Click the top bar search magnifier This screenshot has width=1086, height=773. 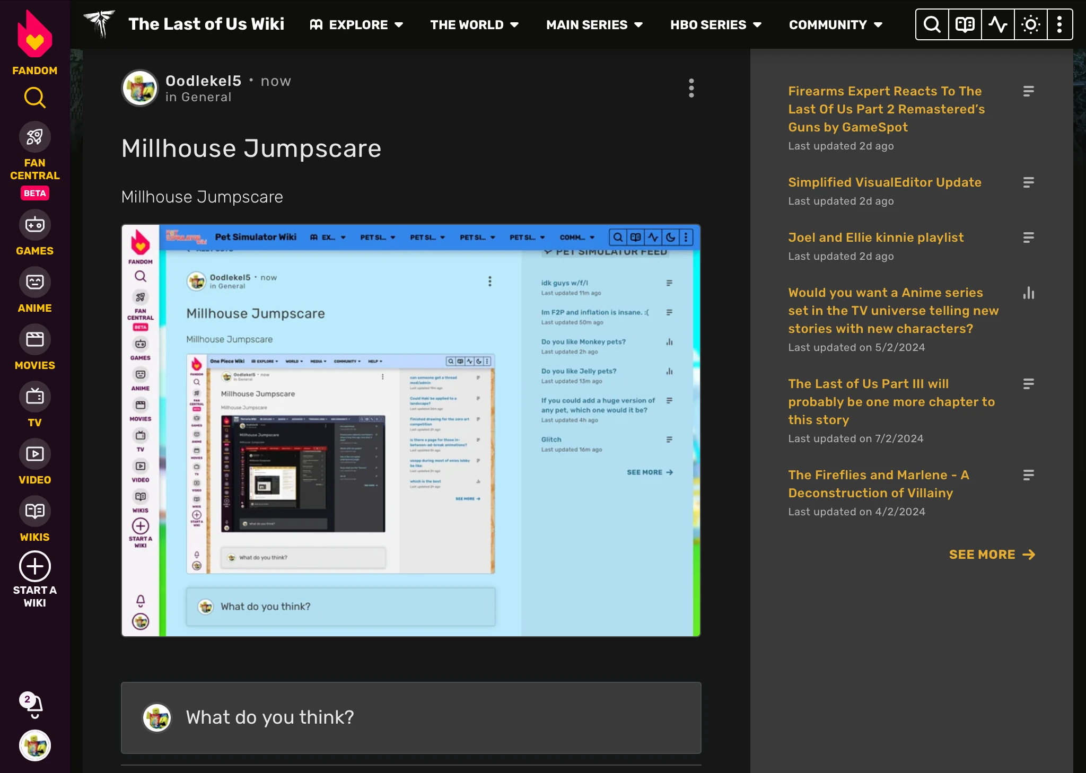click(932, 24)
